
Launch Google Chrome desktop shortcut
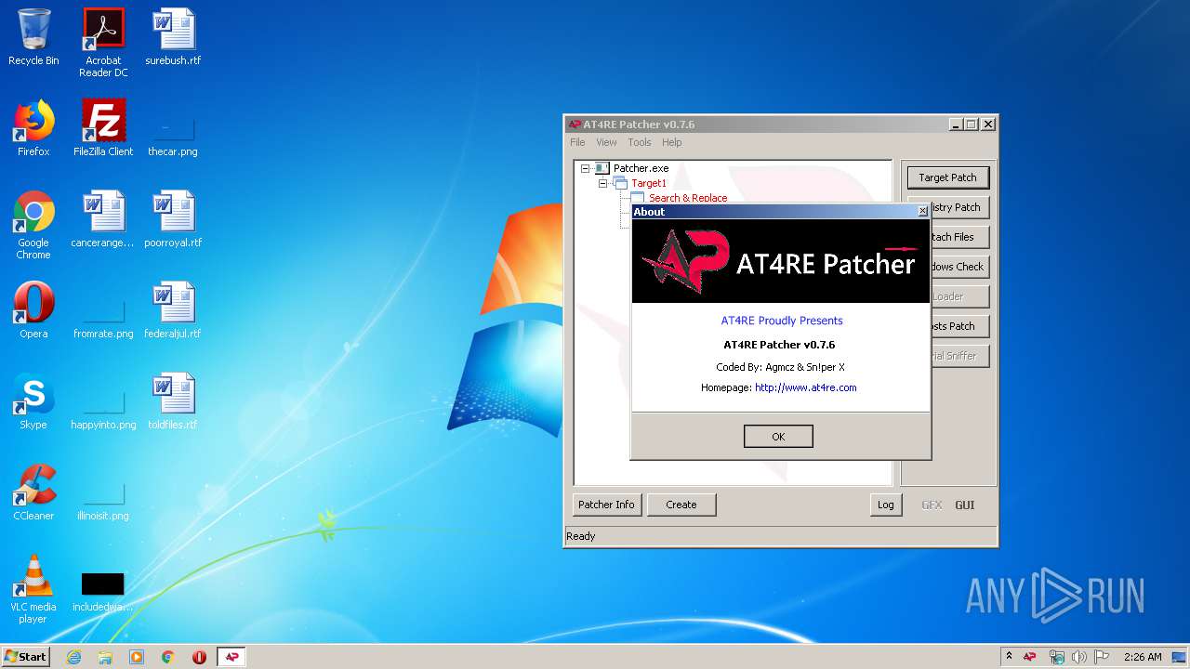pyautogui.click(x=33, y=225)
